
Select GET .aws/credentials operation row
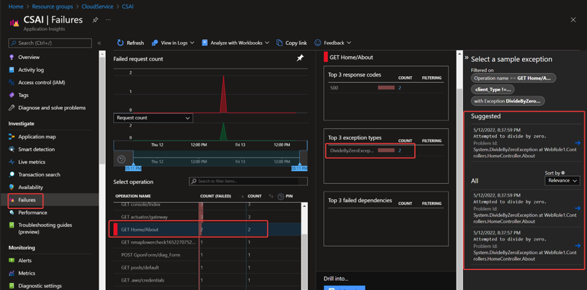(207, 280)
